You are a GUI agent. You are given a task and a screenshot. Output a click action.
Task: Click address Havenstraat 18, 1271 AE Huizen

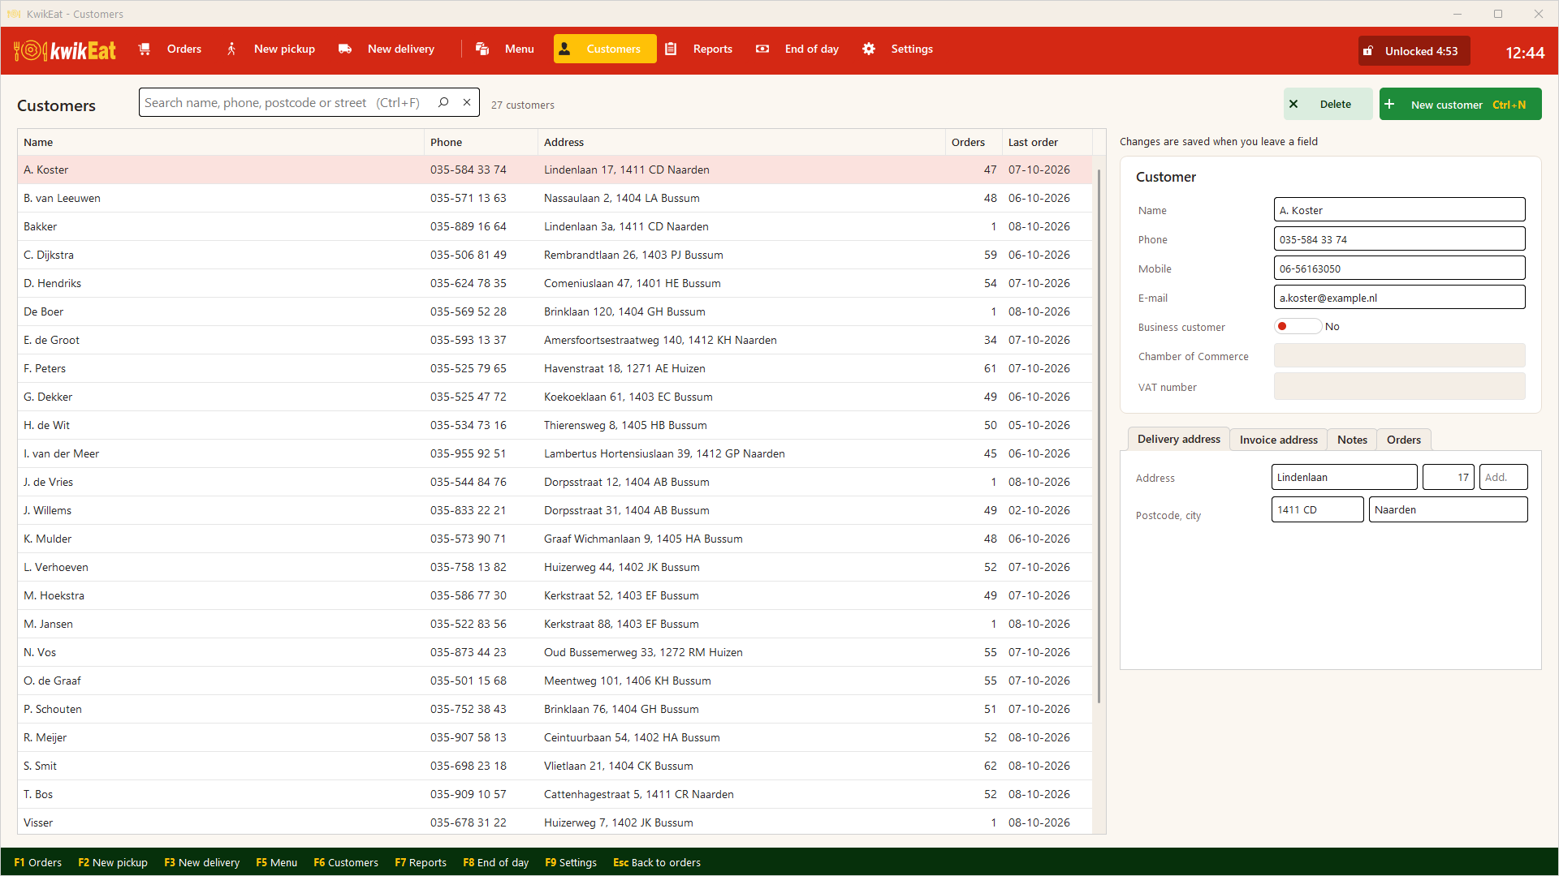point(624,368)
